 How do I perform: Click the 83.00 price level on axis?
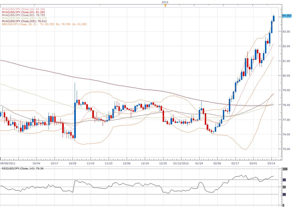click(286, 32)
